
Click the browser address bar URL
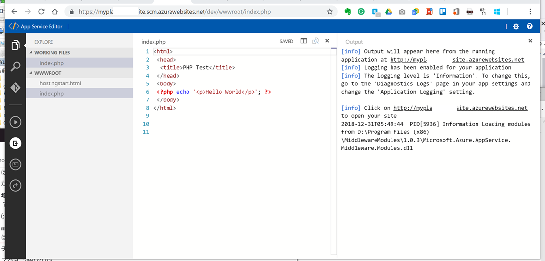click(174, 12)
